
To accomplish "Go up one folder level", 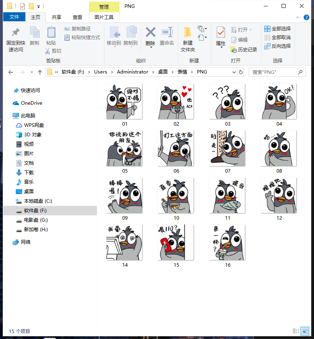I will (x=40, y=72).
